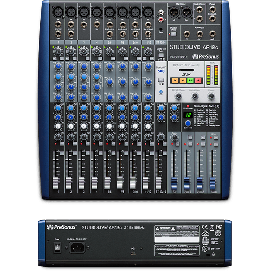Select the Control Room level knob
Viewport: 271px width, 271px height.
195,96
